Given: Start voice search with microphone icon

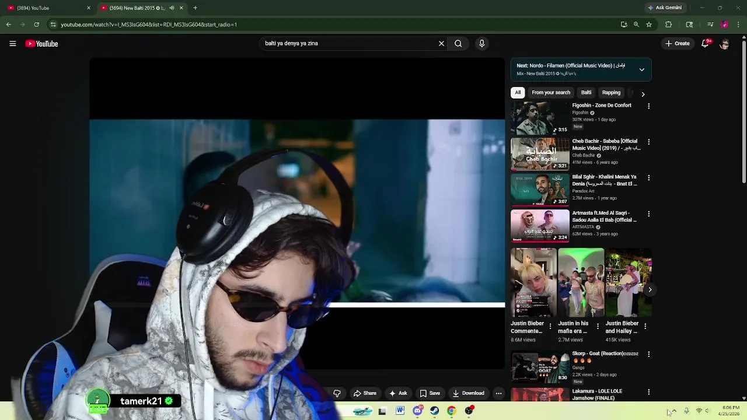Looking at the screenshot, I should [481, 43].
